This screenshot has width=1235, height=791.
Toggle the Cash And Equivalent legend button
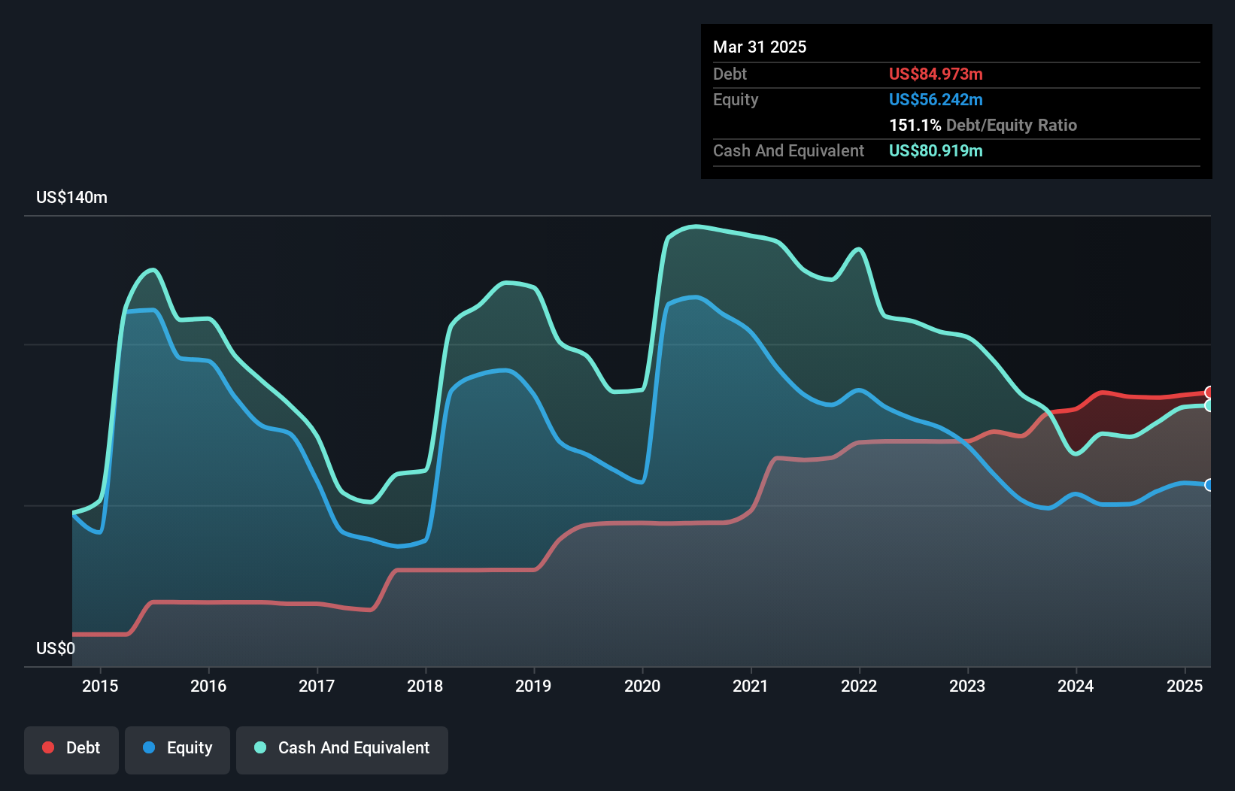pyautogui.click(x=342, y=750)
